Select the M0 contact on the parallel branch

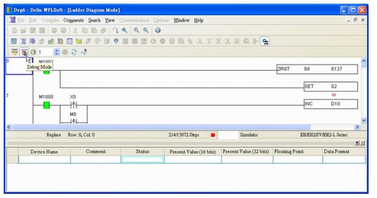coord(73,121)
